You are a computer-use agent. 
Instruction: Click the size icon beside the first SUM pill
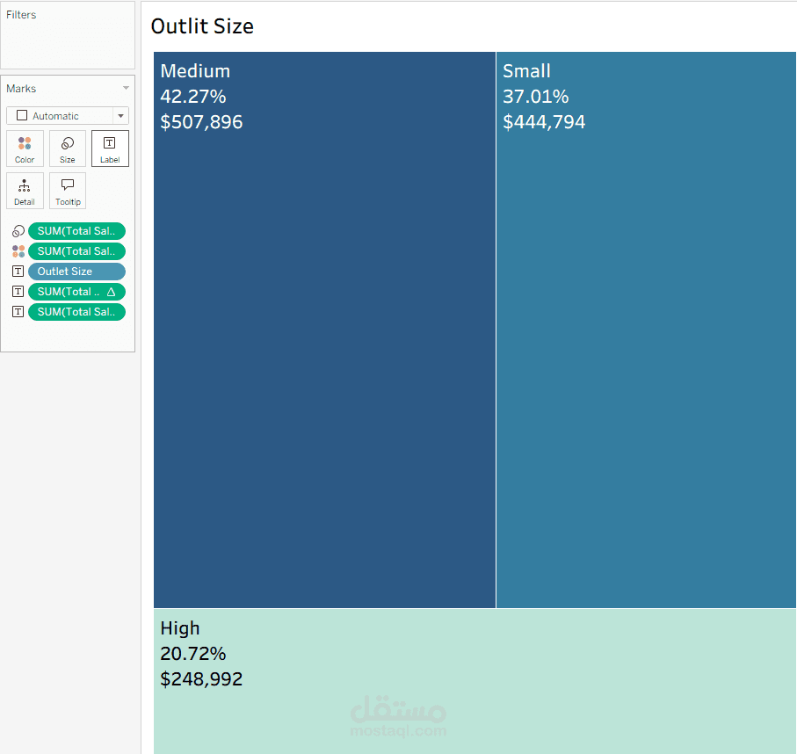click(x=18, y=232)
